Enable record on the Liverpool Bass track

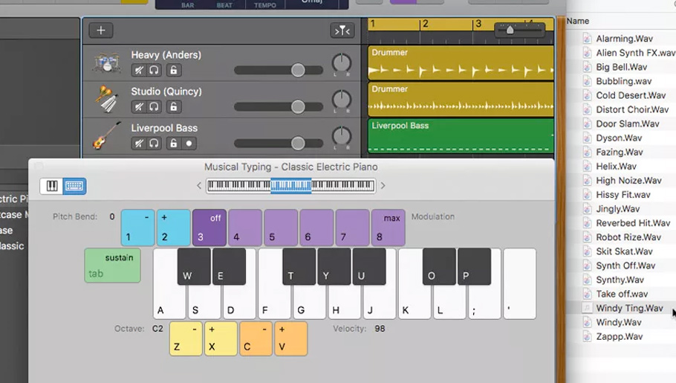point(189,144)
